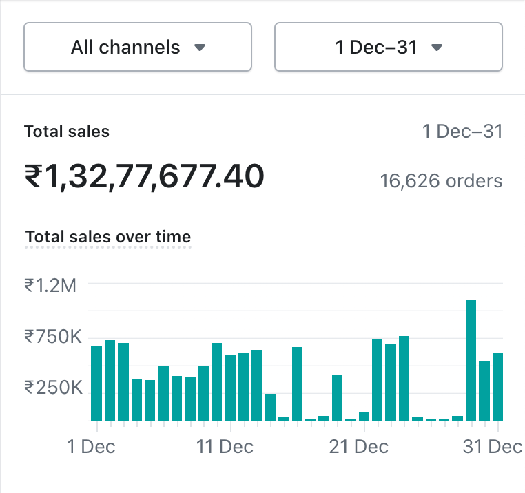The width and height of the screenshot is (525, 493).
Task: Open the 1 Dec–31 date range dropdown
Action: tap(388, 48)
